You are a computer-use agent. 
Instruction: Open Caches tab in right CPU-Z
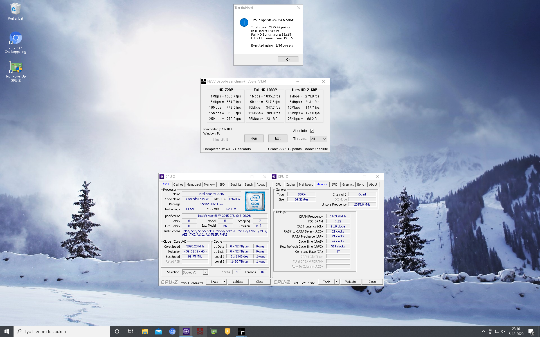click(291, 185)
